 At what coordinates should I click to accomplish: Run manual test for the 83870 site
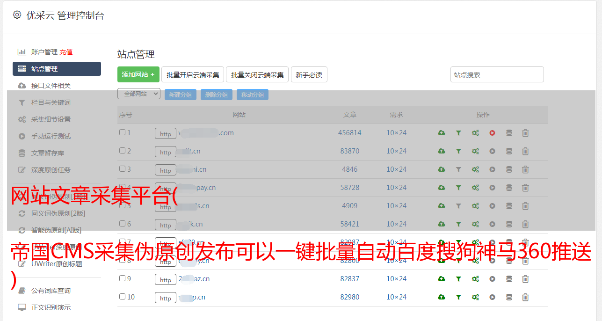[x=492, y=151]
